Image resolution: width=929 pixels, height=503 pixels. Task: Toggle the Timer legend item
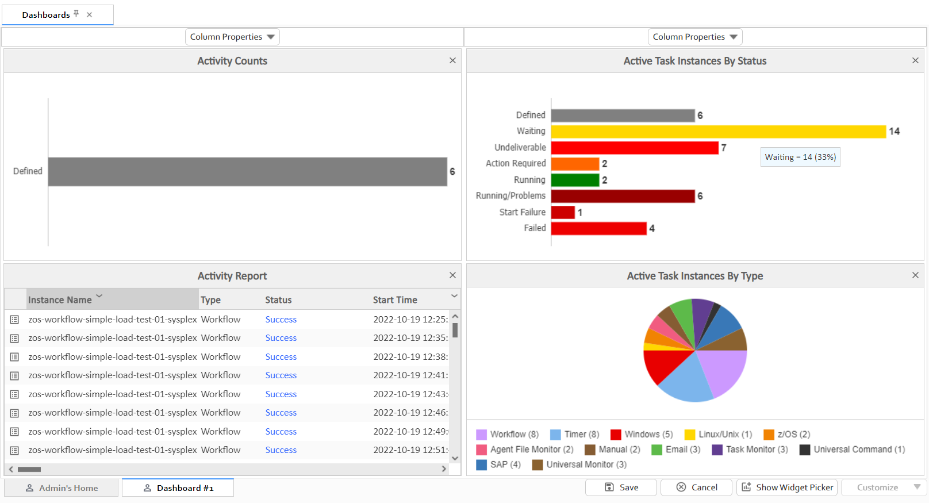(575, 435)
